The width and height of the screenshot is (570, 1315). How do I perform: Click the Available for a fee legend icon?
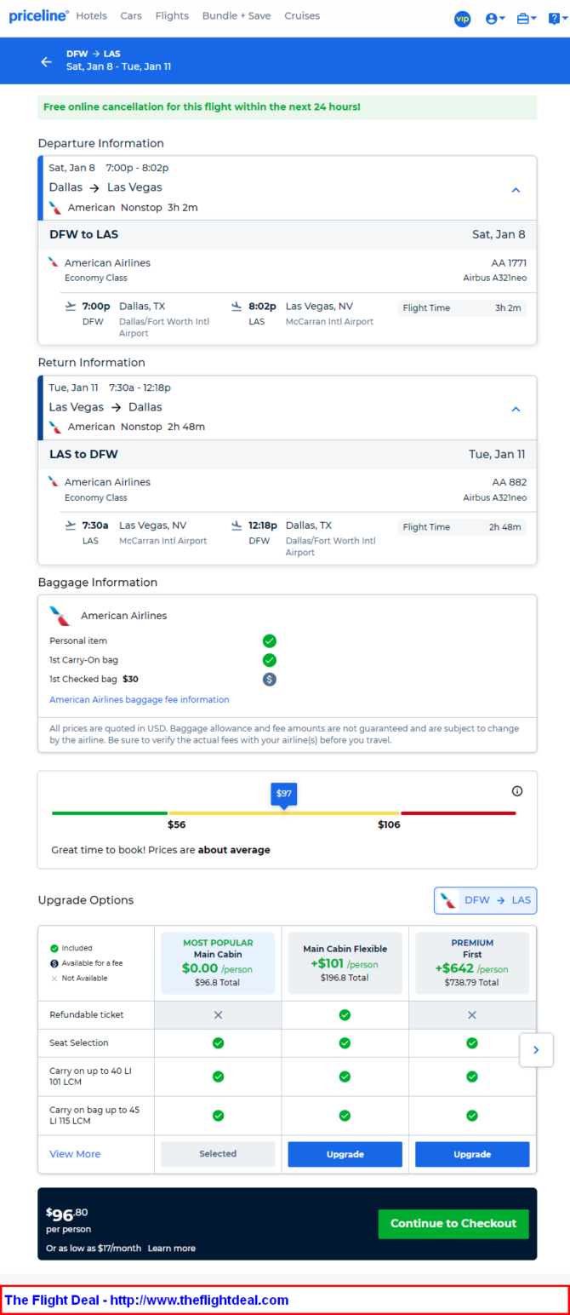coord(54,963)
